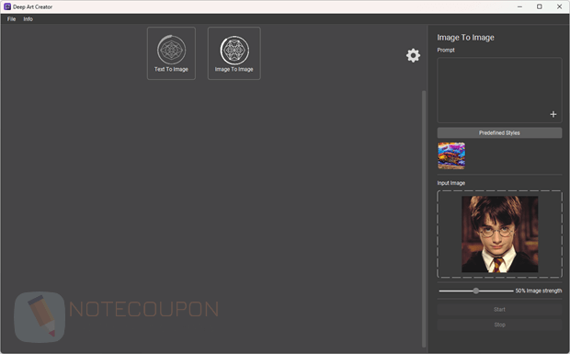
Task: Select the colorful predefined style thumbnail
Action: (451, 155)
